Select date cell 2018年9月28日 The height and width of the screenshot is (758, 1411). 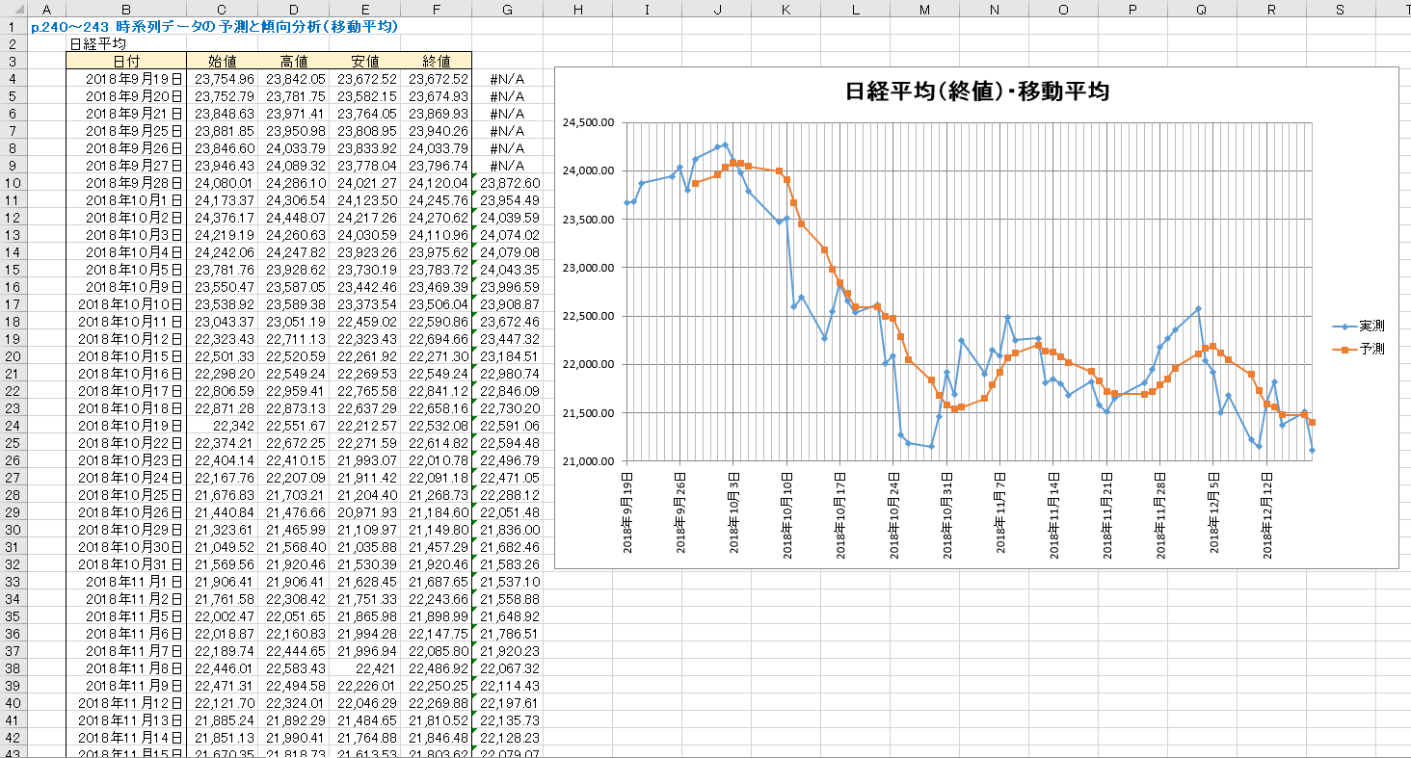tap(125, 182)
